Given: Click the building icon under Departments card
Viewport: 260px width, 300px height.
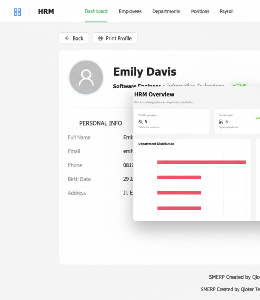Looking at the screenshot, I should 221,121.
